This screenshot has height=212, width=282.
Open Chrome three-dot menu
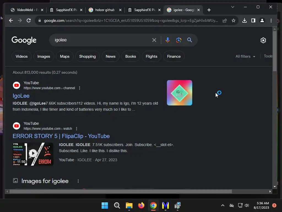(271, 20)
